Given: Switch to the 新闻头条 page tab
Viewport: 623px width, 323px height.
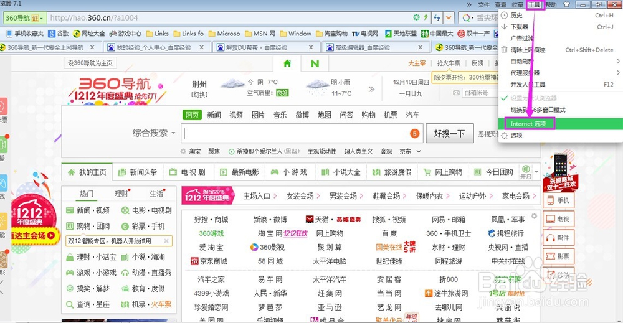Looking at the screenshot, I should (x=138, y=172).
